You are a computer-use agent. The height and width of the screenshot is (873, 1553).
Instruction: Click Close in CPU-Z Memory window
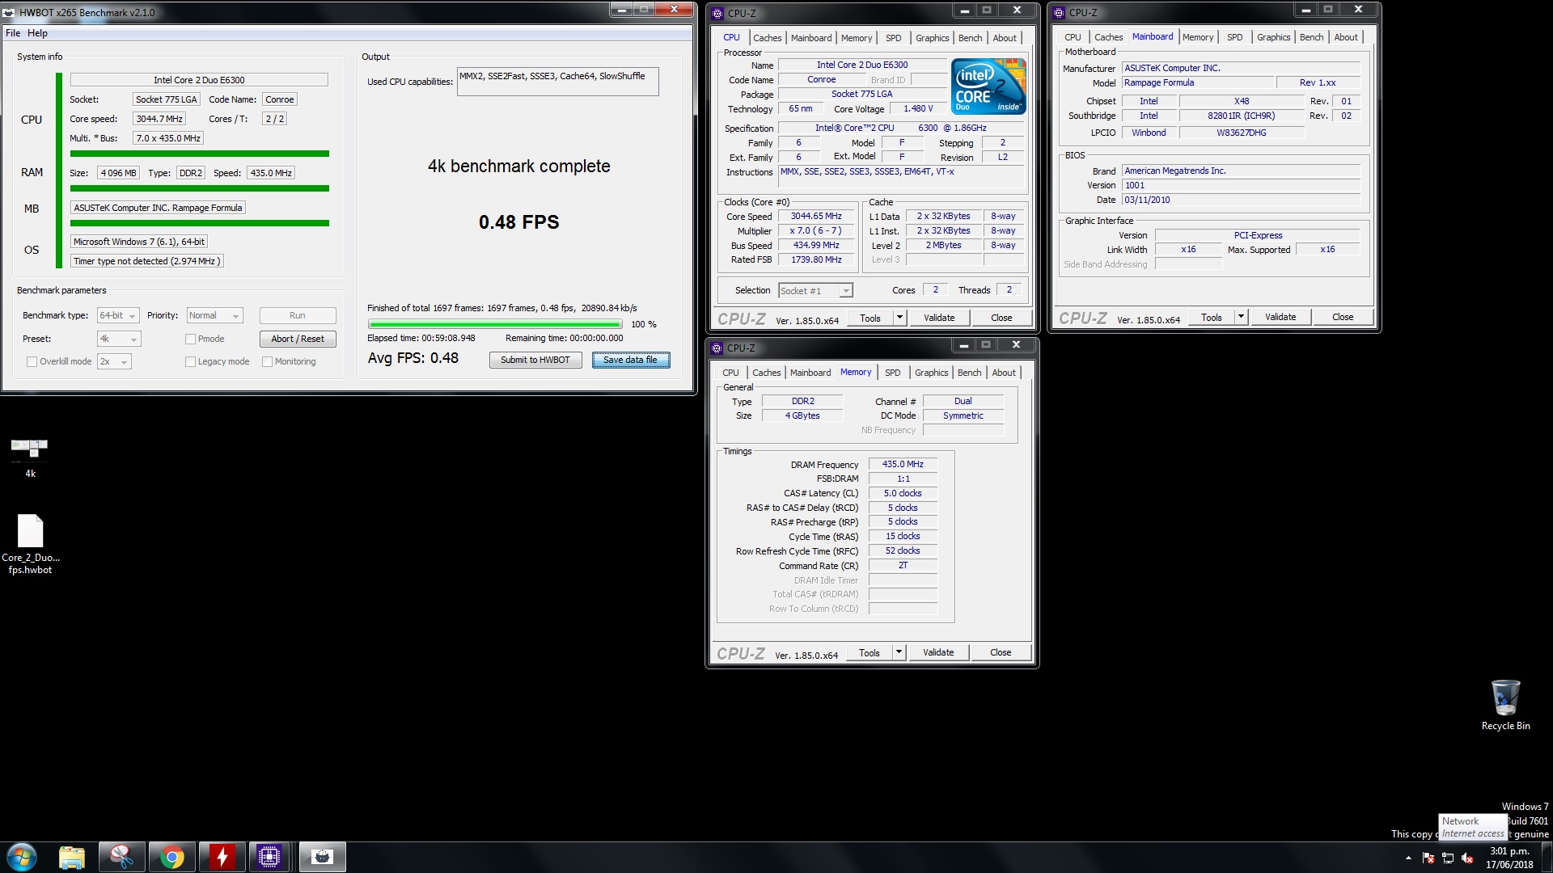(1001, 652)
